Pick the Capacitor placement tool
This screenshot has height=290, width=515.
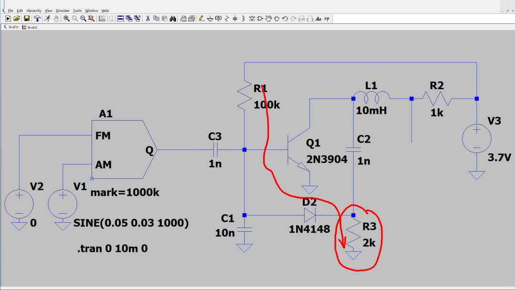tap(235, 19)
